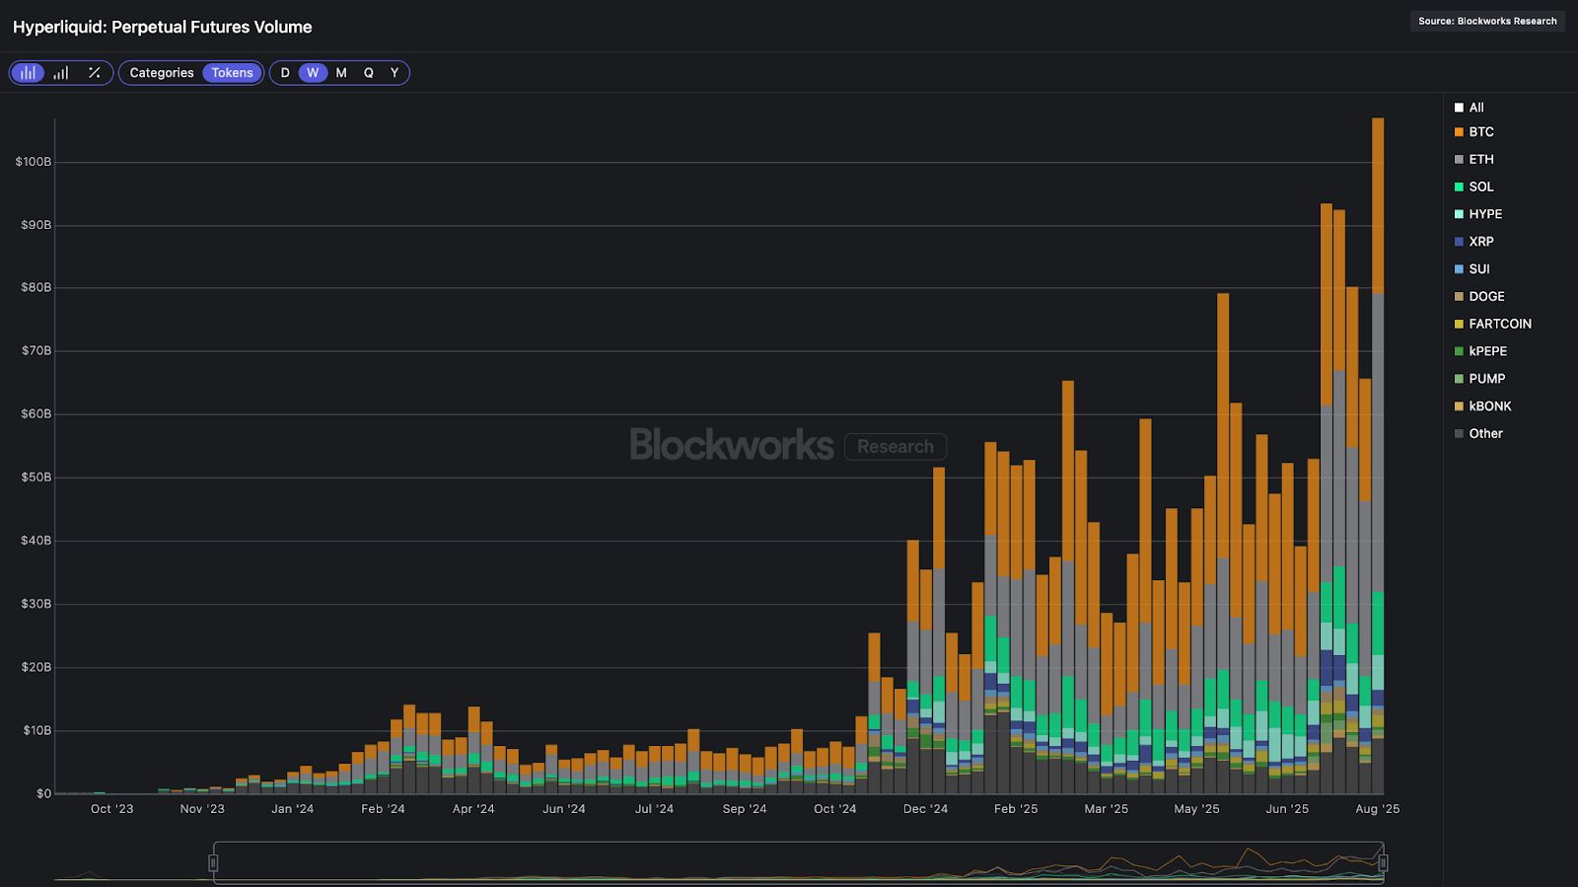Set interval to monthly (M)
1578x887 pixels.
coord(341,73)
